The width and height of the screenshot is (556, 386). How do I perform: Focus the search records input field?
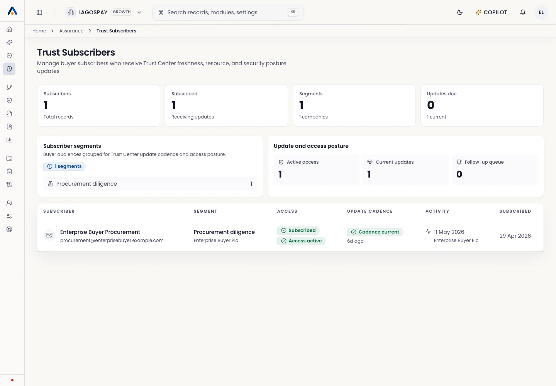pos(228,12)
